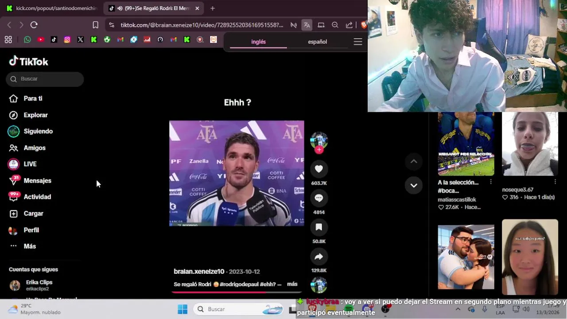Screen dimensions: 567x319
Task: Open picture-in-picture icon in address bar
Action: coord(321,25)
